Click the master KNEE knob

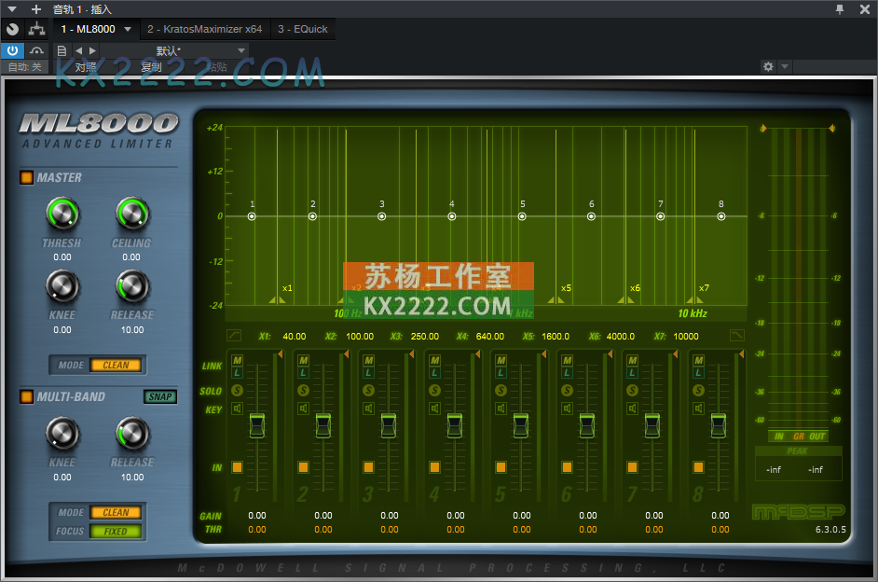[62, 286]
